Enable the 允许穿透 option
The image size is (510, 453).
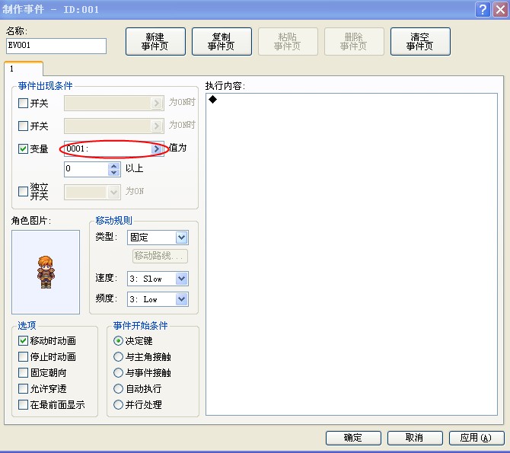click(23, 388)
